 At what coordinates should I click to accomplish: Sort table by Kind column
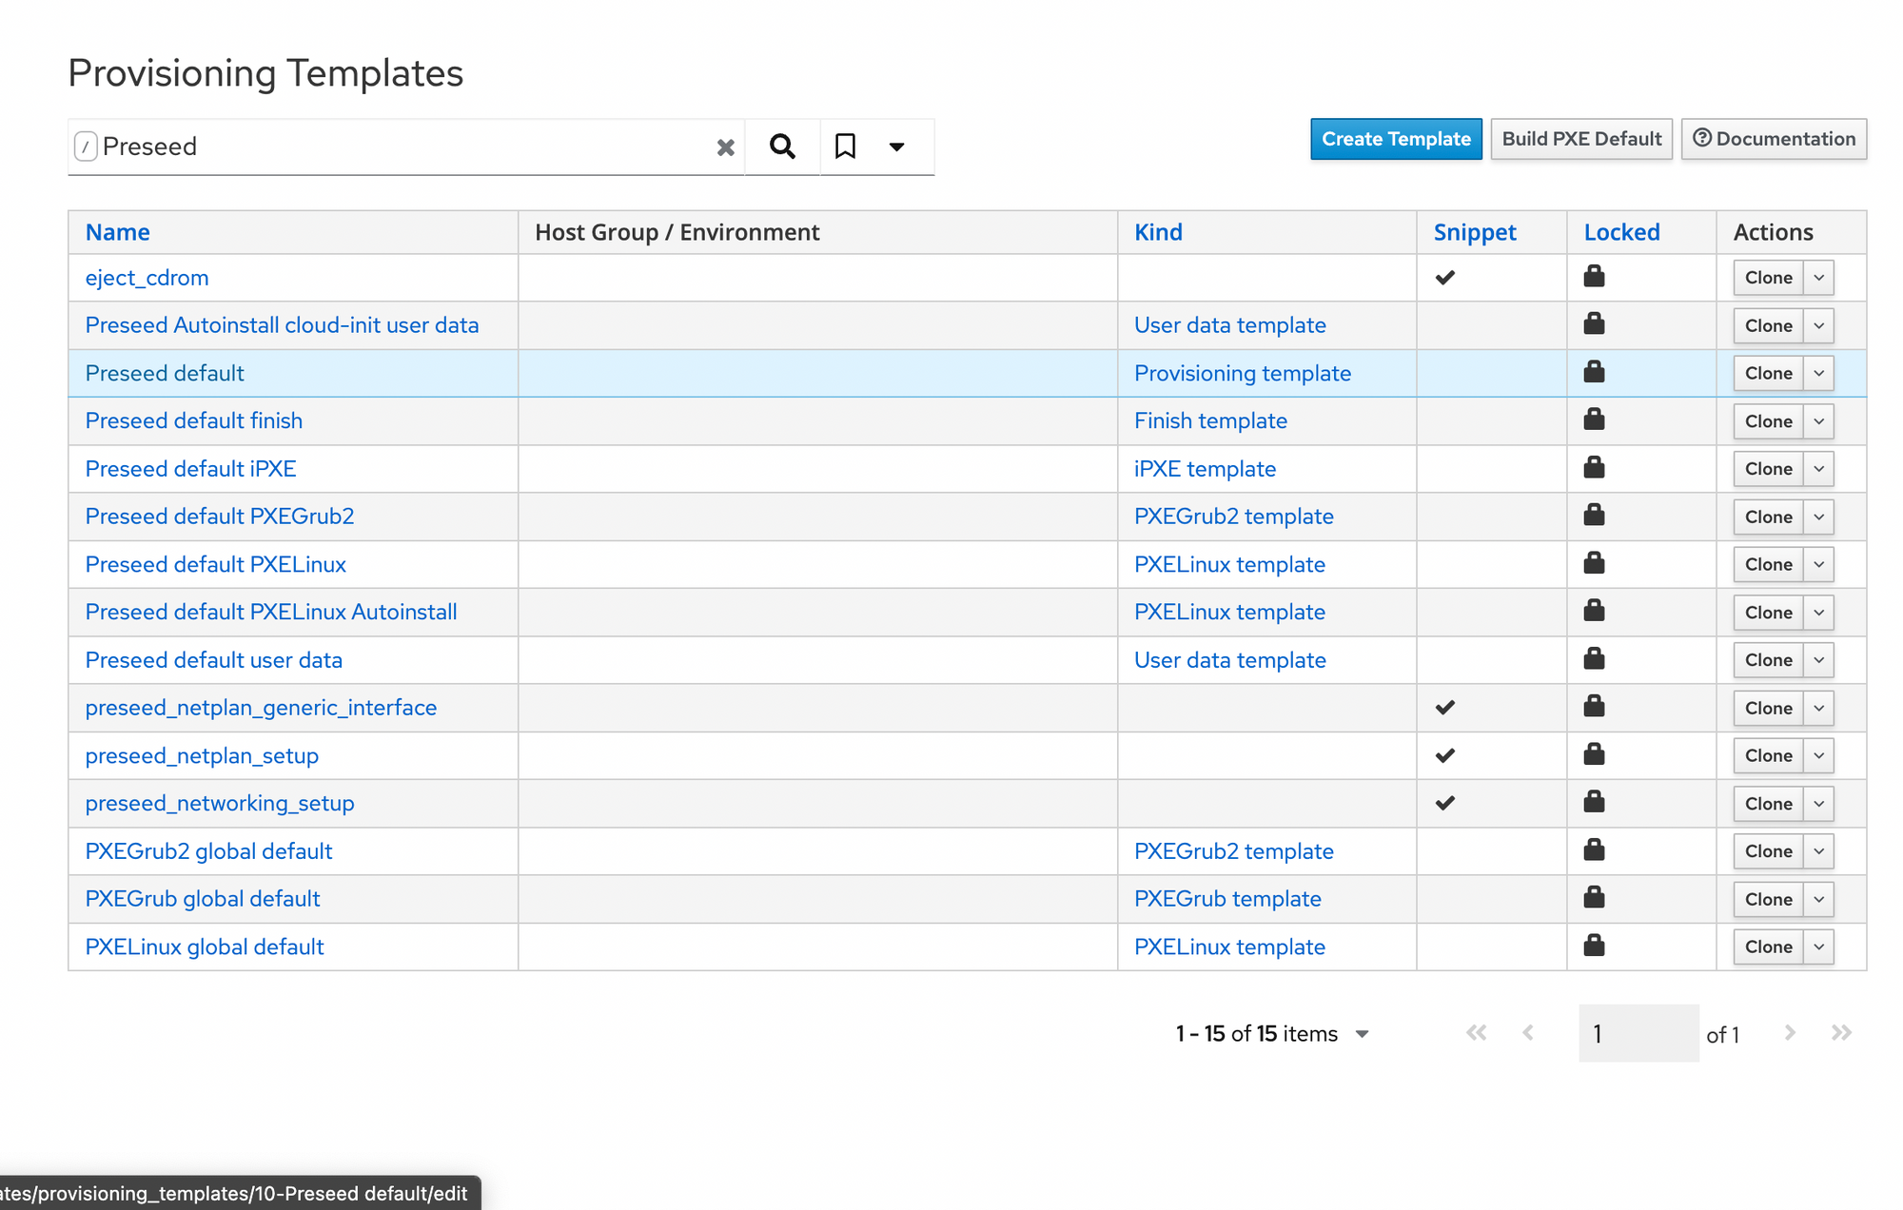1158,232
